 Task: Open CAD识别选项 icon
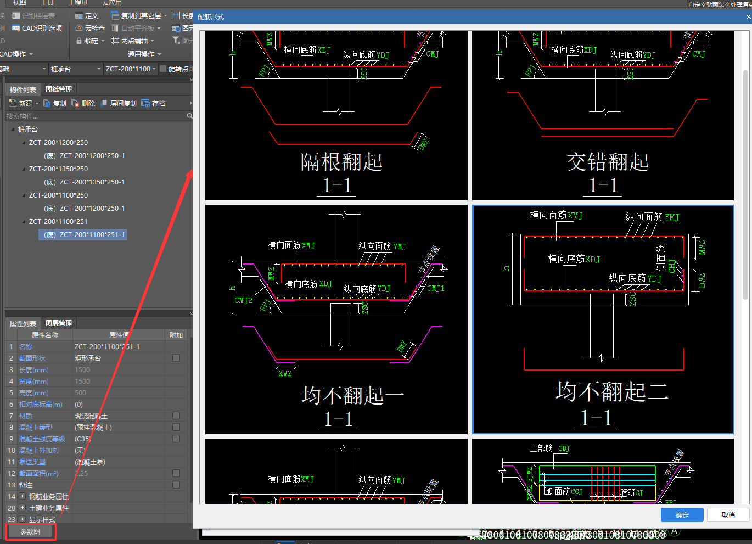tap(16, 29)
